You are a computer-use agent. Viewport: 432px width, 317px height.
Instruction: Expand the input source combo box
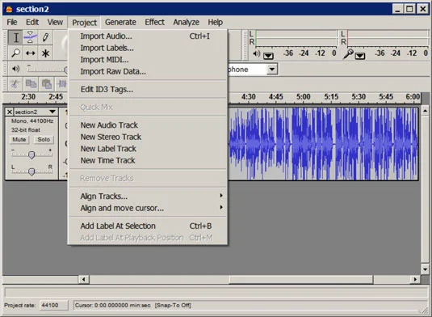272,70
